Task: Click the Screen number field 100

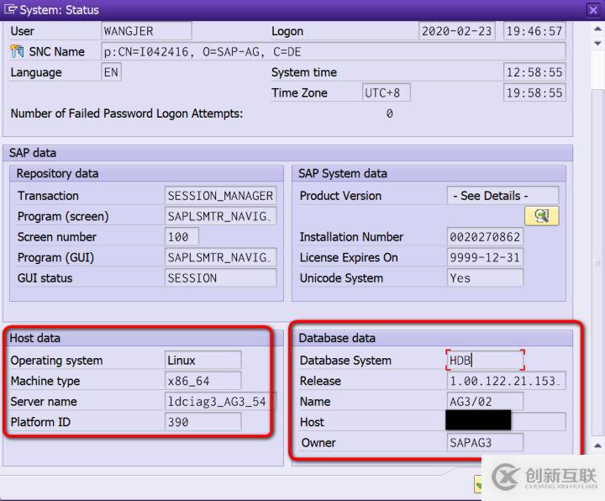Action: (x=181, y=236)
